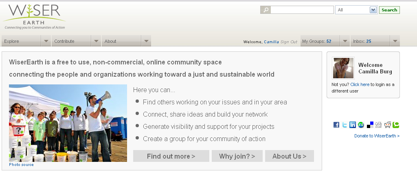The image size is (417, 179).
Task: Click 'Click here' to switch user
Action: pos(360,84)
